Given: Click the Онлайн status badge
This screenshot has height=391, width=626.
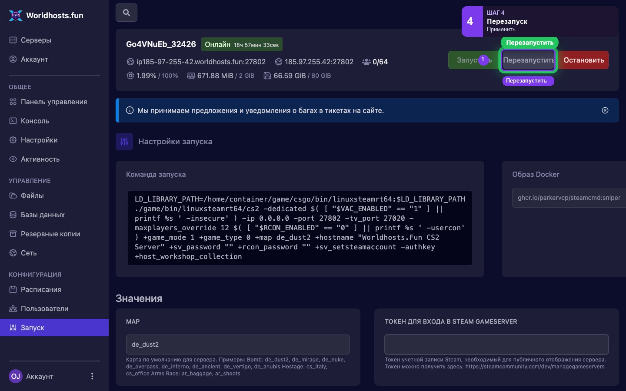Looking at the screenshot, I should tap(242, 44).
